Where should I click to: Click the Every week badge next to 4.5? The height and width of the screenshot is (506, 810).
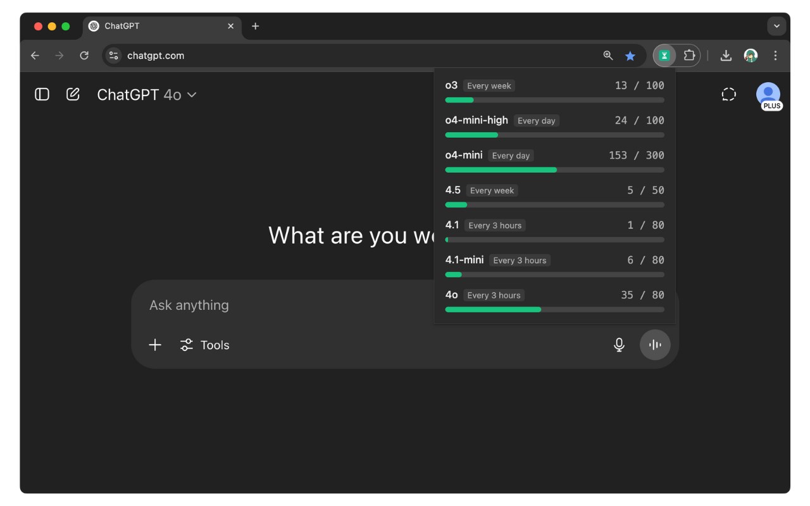click(x=492, y=190)
